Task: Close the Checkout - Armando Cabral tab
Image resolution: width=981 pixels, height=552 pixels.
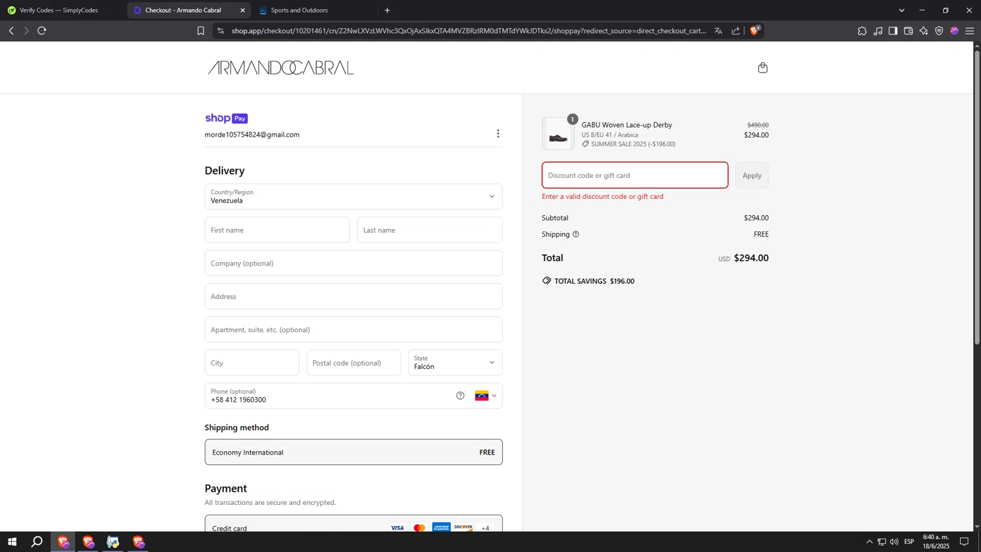Action: click(243, 10)
